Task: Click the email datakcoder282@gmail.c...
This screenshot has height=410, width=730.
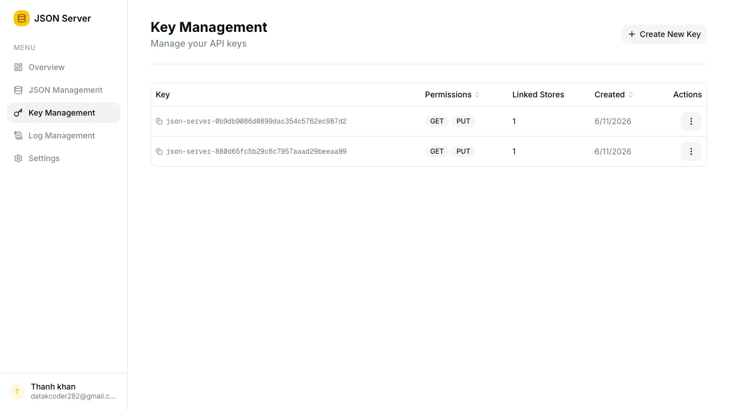Action: (73, 396)
